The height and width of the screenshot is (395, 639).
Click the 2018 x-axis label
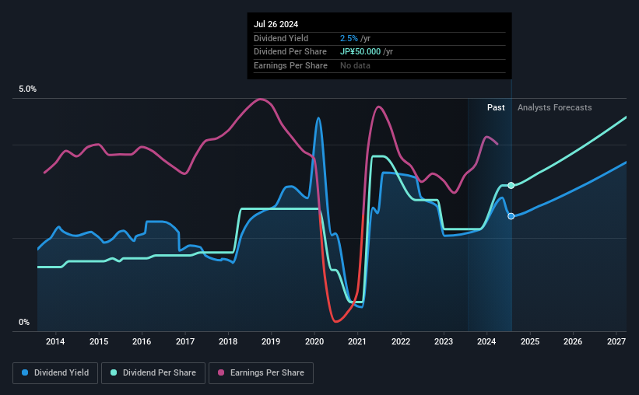click(228, 341)
